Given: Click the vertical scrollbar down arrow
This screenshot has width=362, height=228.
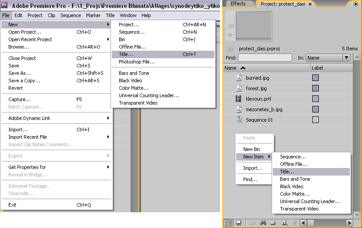Looking at the screenshot, I should (x=357, y=215).
